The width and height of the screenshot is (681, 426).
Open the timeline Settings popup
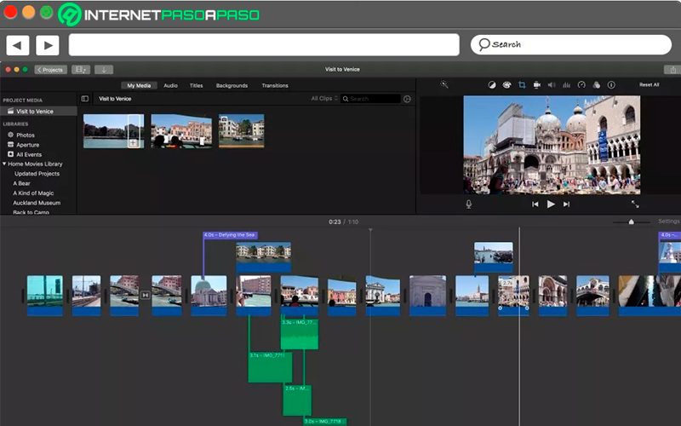coord(669,222)
